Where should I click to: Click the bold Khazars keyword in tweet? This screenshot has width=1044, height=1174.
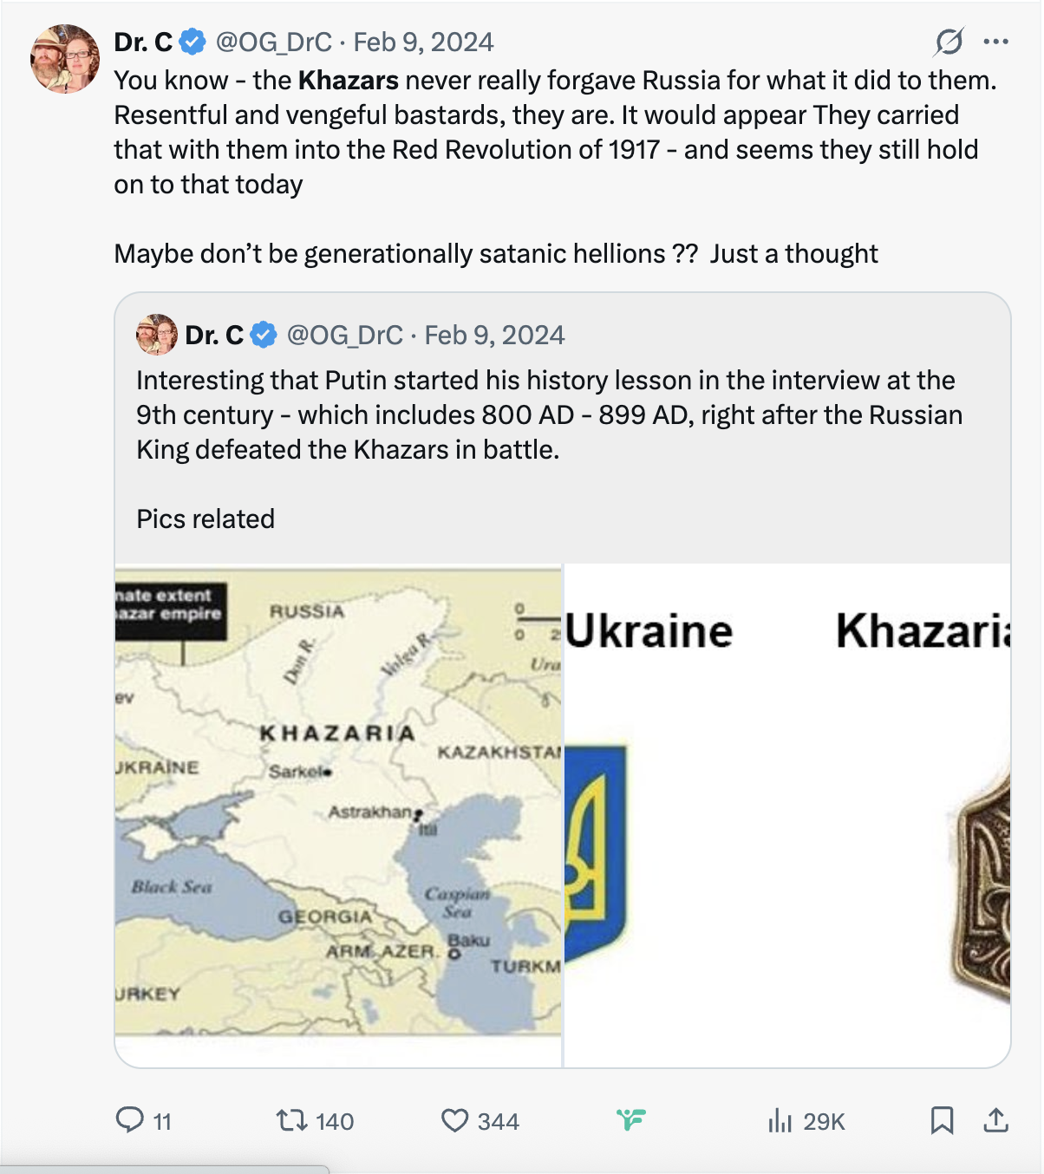coord(348,81)
